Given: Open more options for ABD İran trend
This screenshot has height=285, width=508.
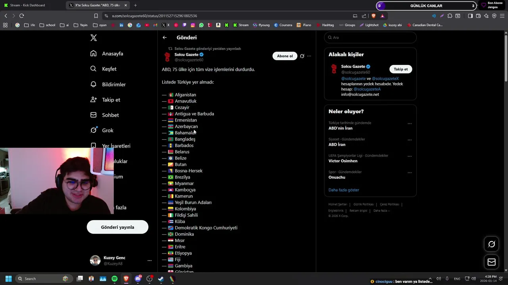Looking at the screenshot, I should (x=410, y=140).
